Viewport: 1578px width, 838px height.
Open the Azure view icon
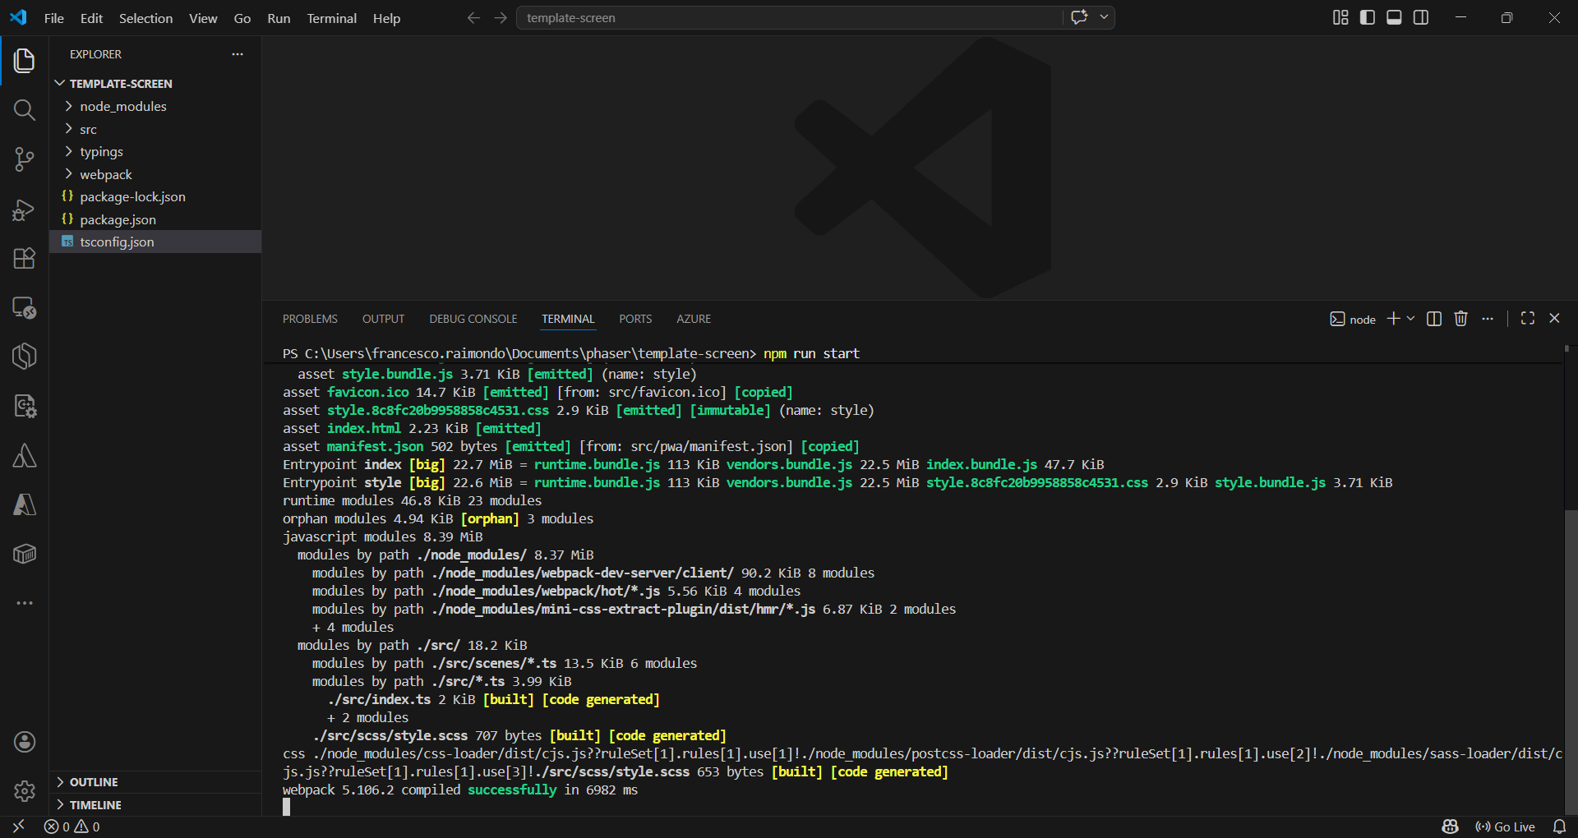[x=25, y=505]
